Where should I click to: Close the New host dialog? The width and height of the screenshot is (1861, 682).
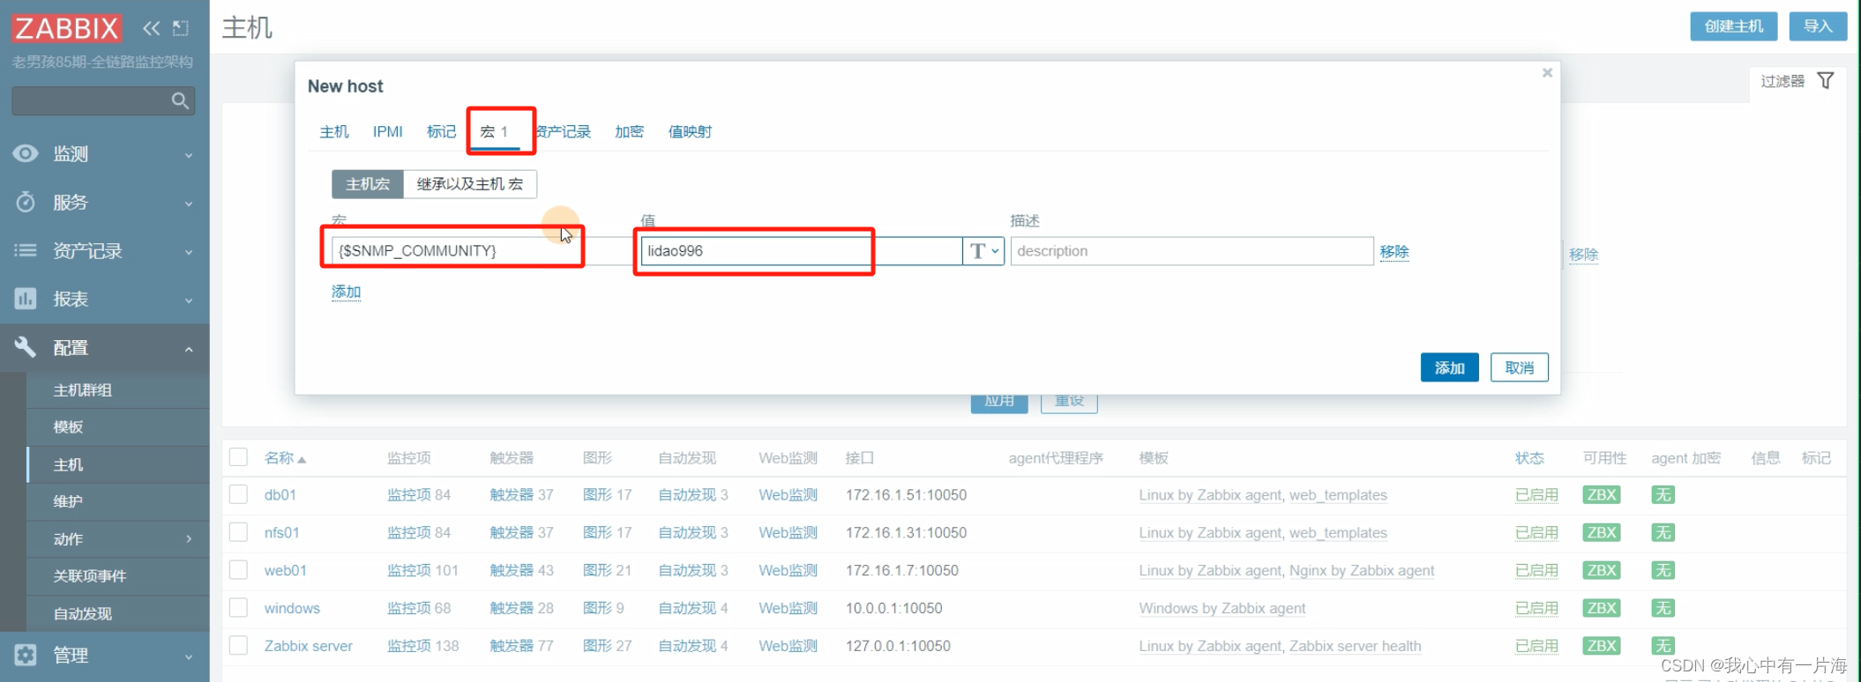1547,73
